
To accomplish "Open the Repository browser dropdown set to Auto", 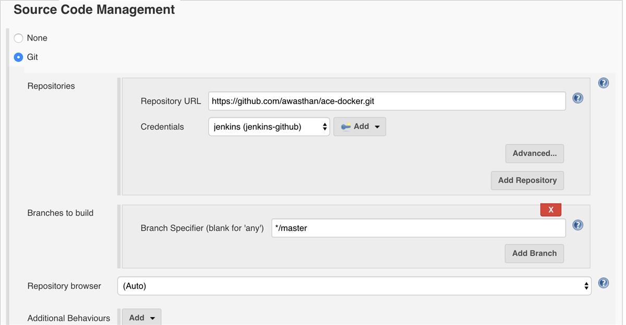I will click(355, 285).
